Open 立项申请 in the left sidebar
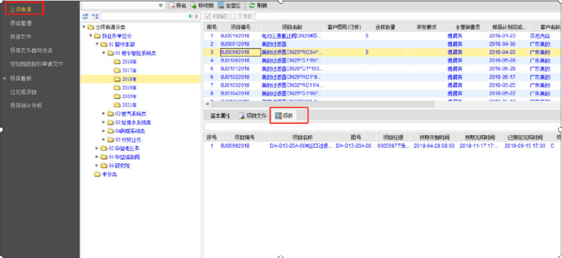This screenshot has width=562, height=258. (21, 9)
